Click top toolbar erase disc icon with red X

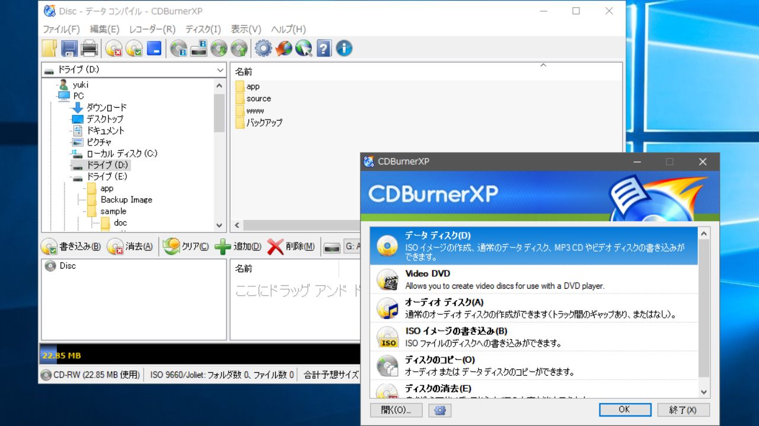coord(114,48)
